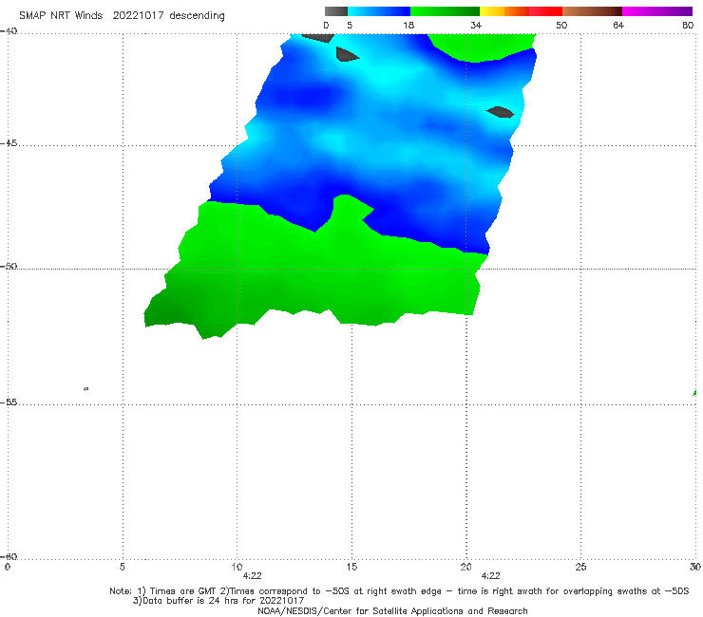Screen dimensions: 703x617
Task: Pick the brown segment of the color bar
Action: (x=592, y=11)
